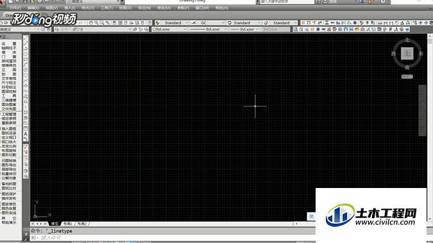
Task: Expand 门窗 in the side menu
Action: (9, 57)
